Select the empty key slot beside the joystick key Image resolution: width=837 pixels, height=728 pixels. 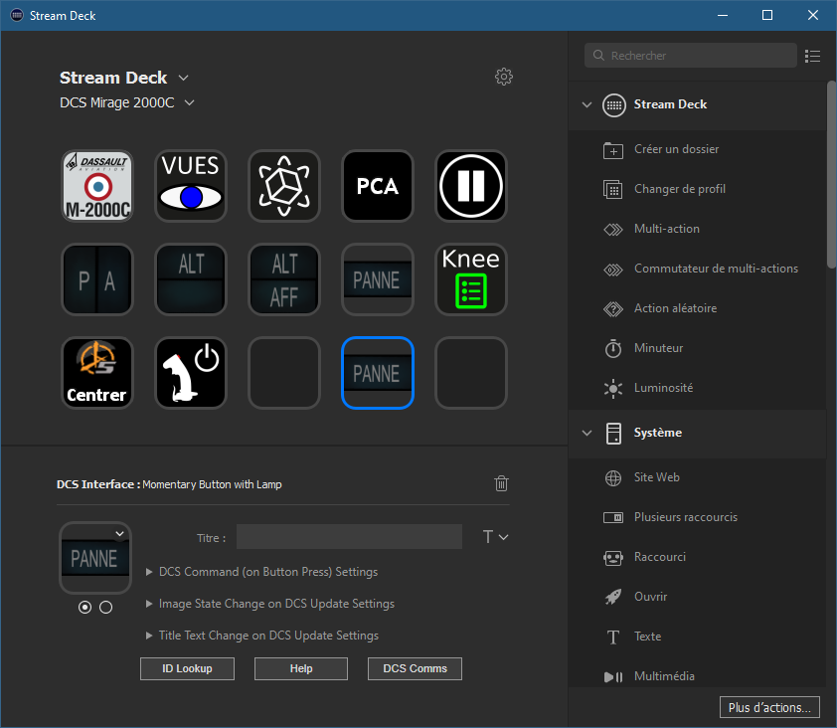click(284, 373)
